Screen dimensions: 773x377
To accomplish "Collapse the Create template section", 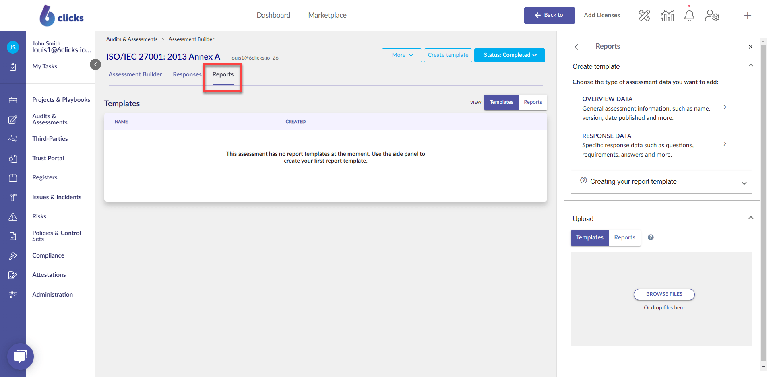I will [x=751, y=66].
